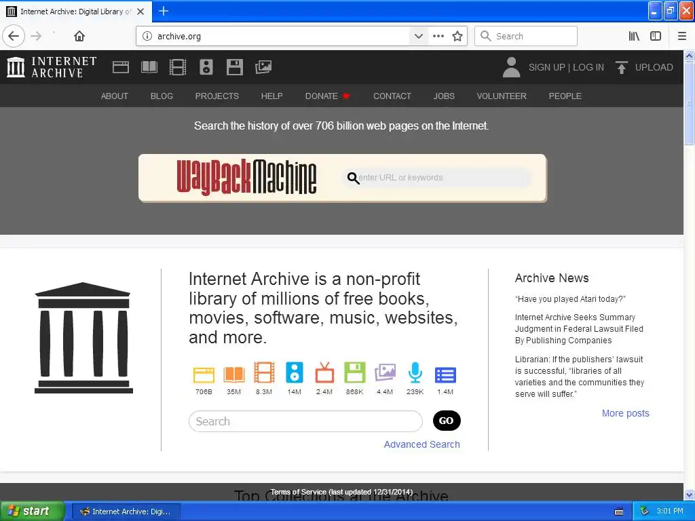Click the blue Collections 1.4M list icon
The height and width of the screenshot is (521, 695).
(x=445, y=375)
